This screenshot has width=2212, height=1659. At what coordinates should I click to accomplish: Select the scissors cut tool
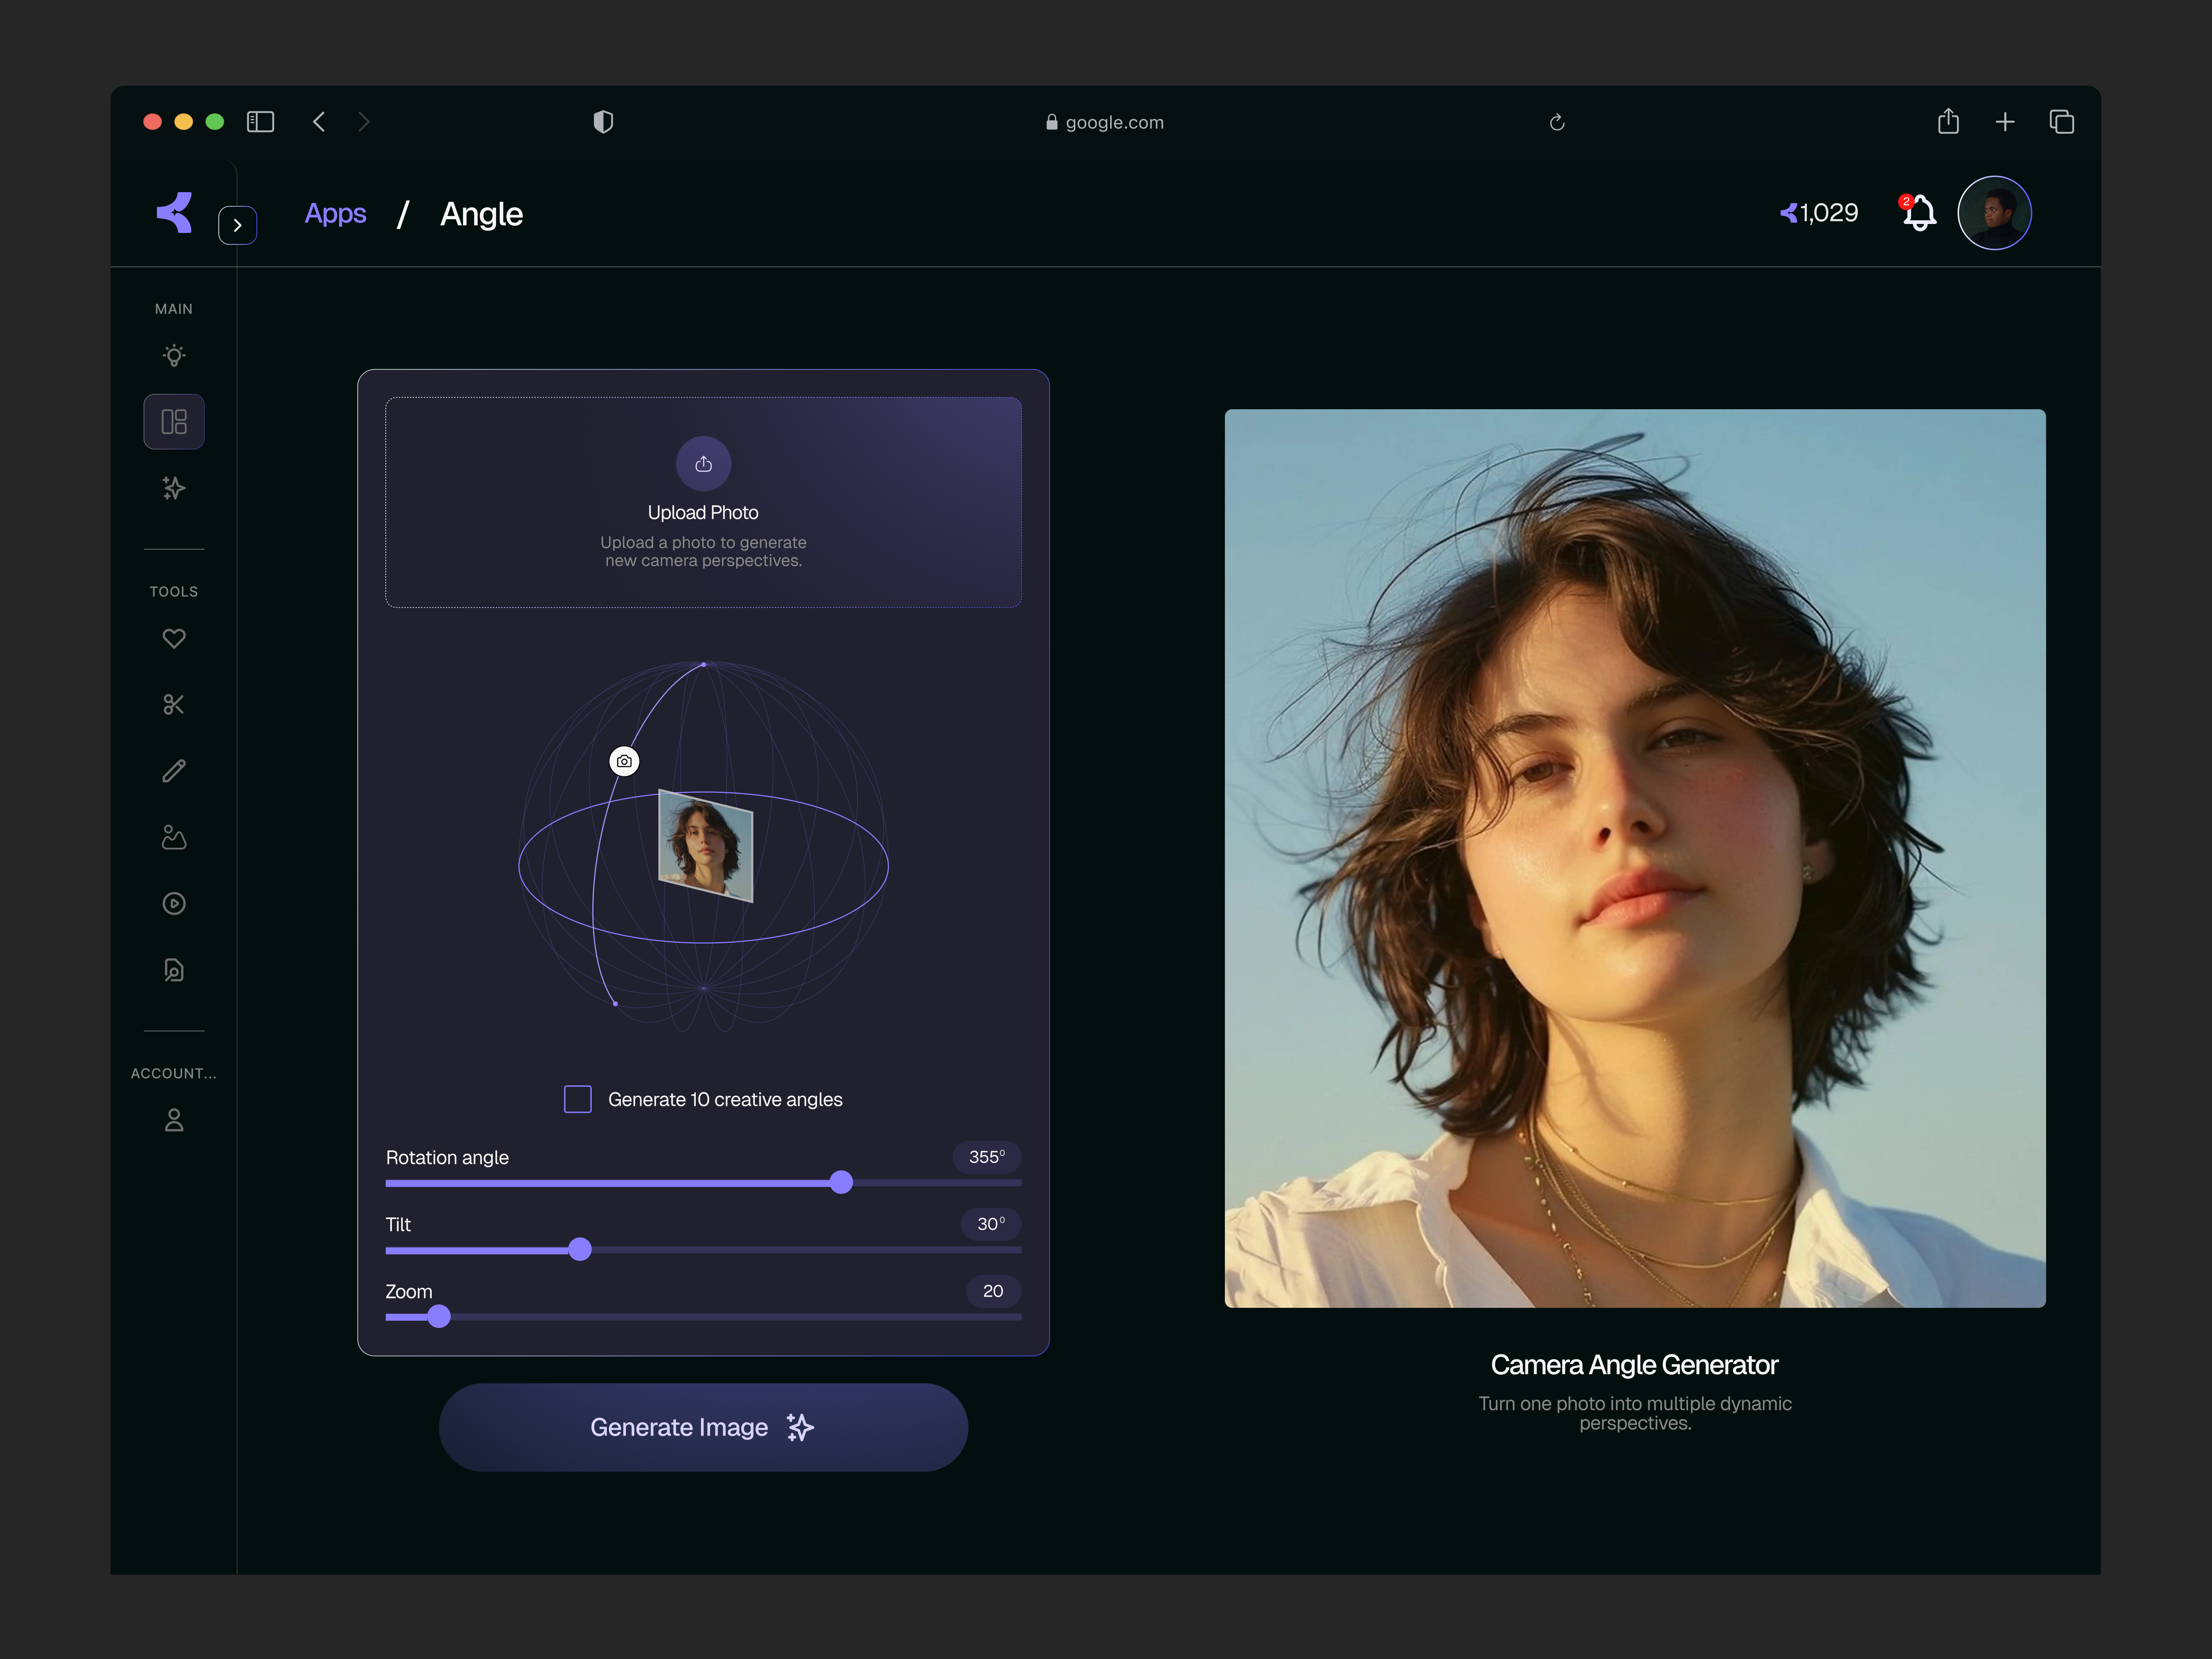[x=174, y=705]
